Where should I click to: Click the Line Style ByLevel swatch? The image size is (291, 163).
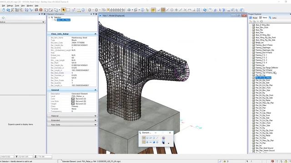[x=73, y=101]
